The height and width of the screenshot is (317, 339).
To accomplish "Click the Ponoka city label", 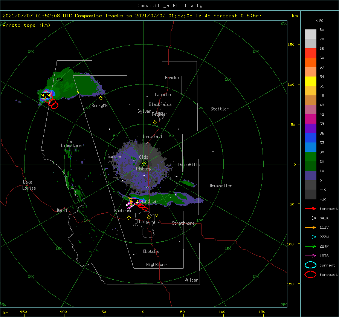I will click(172, 78).
